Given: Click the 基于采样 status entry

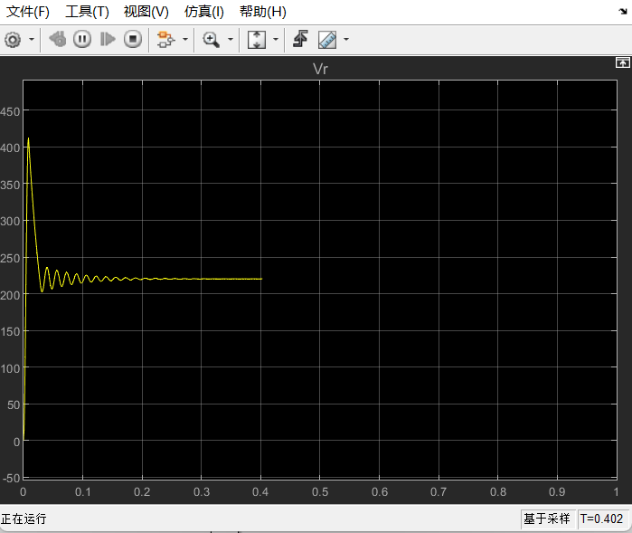Looking at the screenshot, I should click(x=546, y=519).
